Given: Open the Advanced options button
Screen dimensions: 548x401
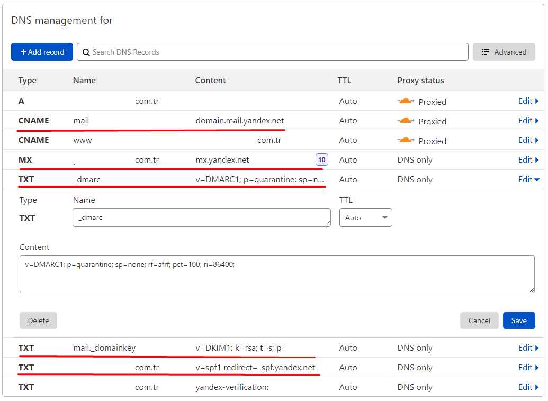Looking at the screenshot, I should [504, 52].
